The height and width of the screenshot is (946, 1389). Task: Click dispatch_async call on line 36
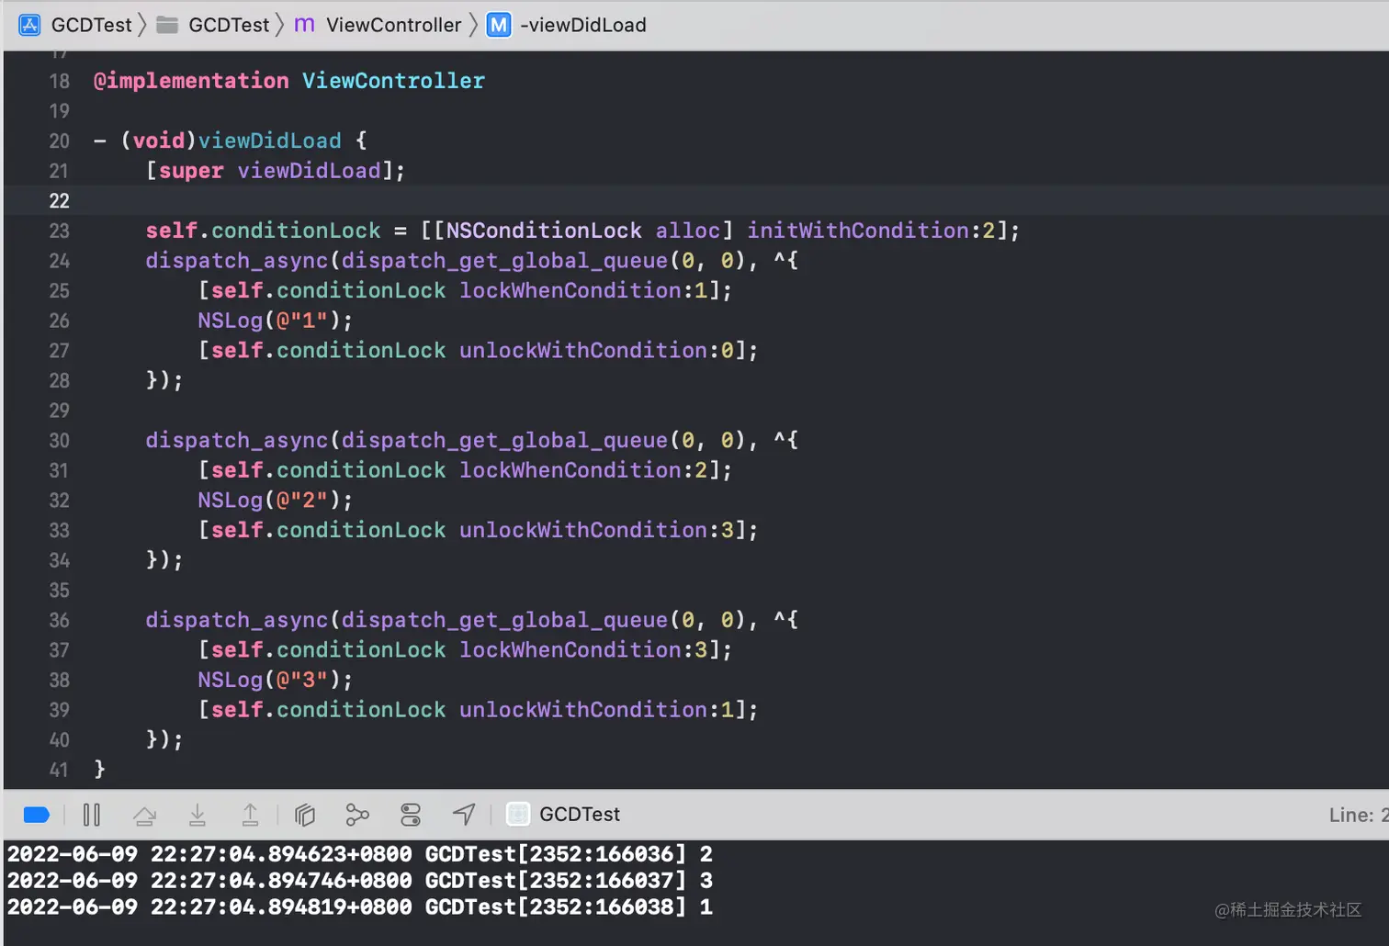point(237,621)
